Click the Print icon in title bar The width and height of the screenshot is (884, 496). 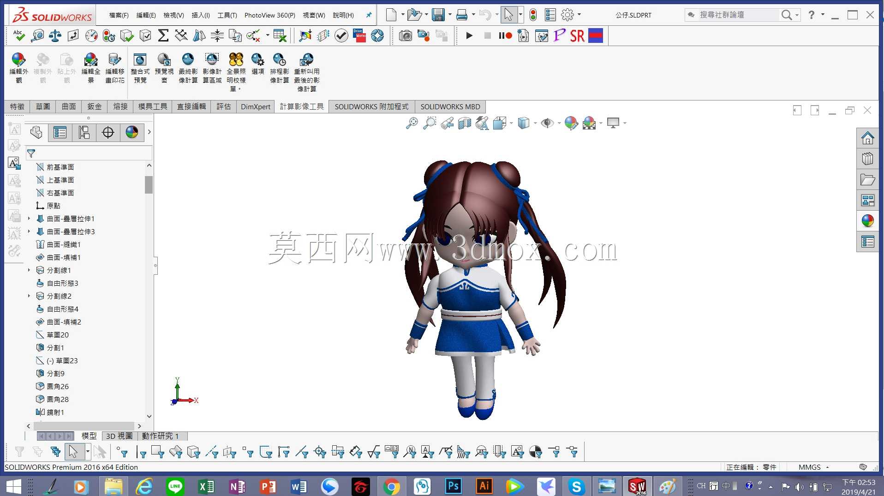[x=461, y=15]
